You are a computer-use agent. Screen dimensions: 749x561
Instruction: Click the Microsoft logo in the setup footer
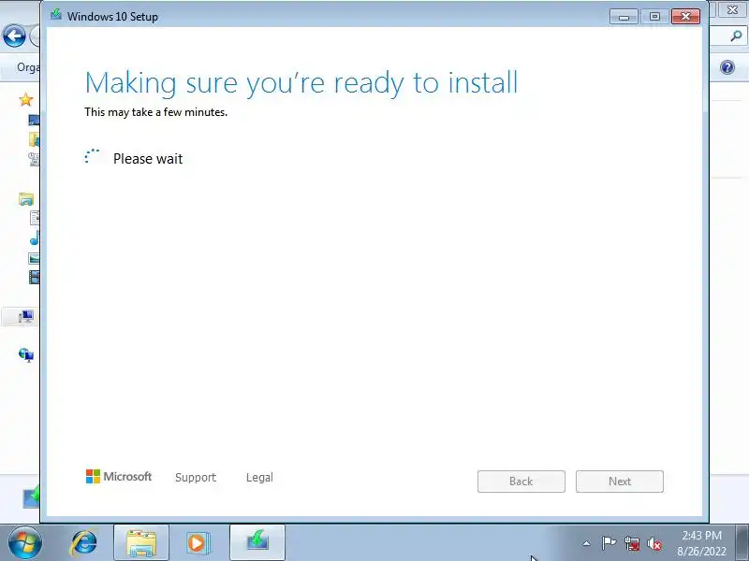(x=119, y=477)
